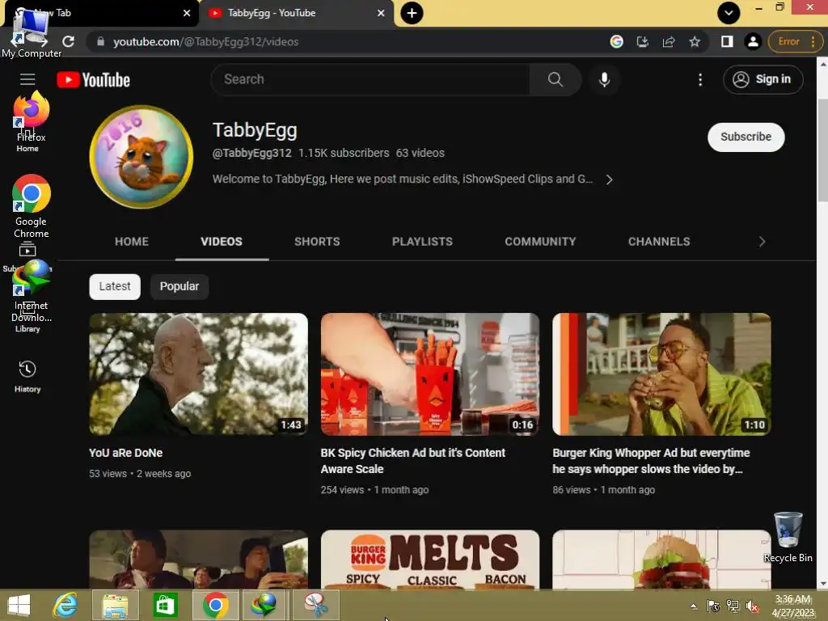The image size is (828, 621).
Task: Reload the page with refresh icon
Action: click(x=68, y=41)
